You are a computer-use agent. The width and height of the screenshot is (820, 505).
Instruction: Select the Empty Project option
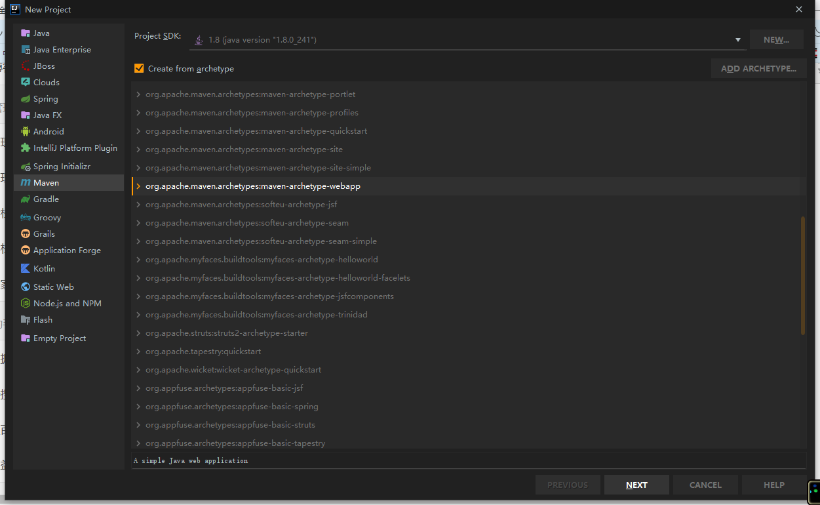pyautogui.click(x=58, y=338)
